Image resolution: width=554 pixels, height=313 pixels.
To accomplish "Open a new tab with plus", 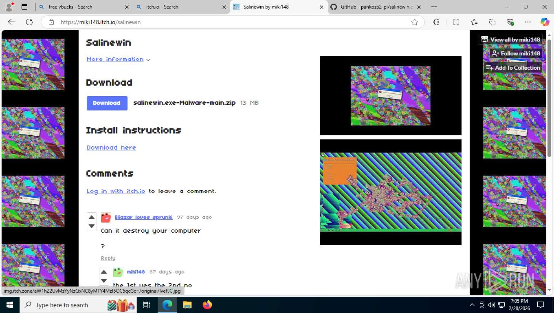I will [434, 7].
